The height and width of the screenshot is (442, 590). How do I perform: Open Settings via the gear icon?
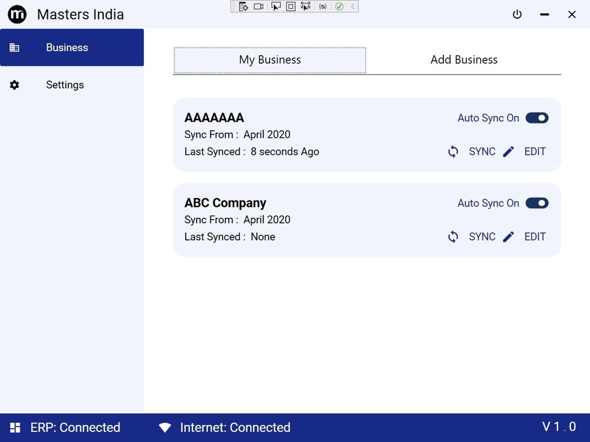[15, 85]
